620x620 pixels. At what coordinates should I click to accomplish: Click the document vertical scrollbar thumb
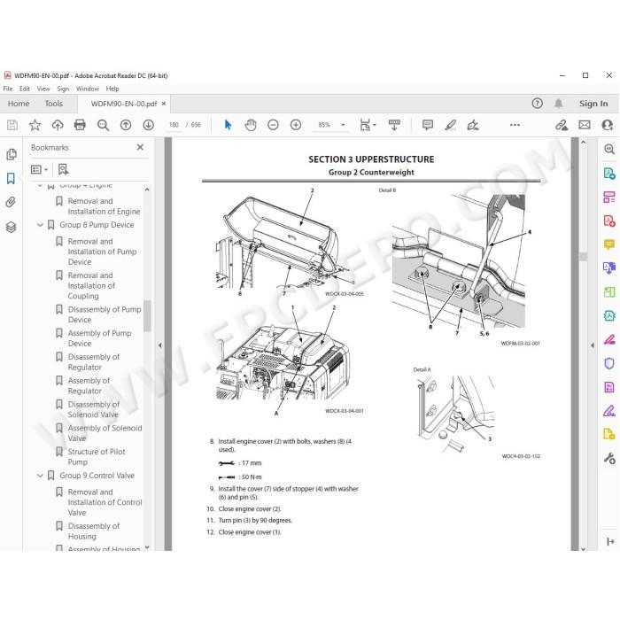pos(583,257)
